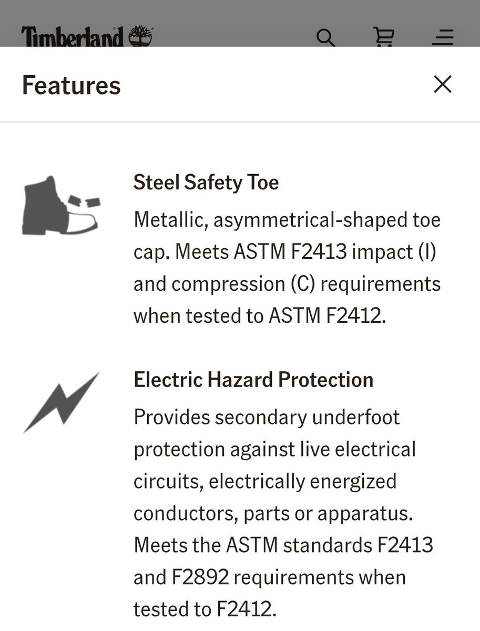Open the hamburger navigation menu

point(442,38)
